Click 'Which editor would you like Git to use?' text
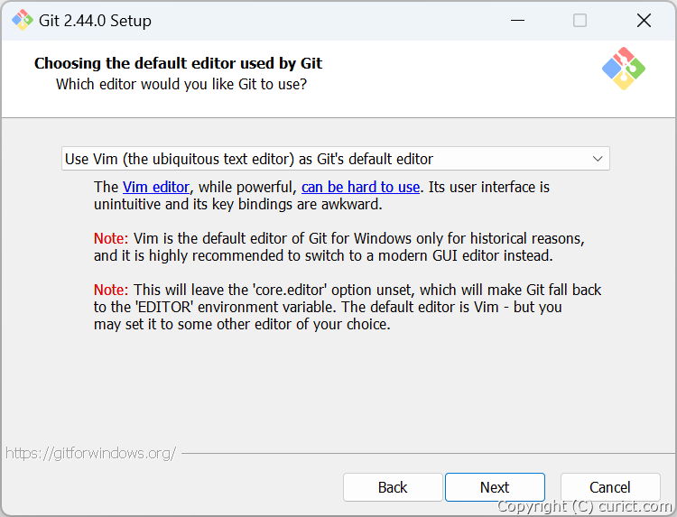 [181, 84]
